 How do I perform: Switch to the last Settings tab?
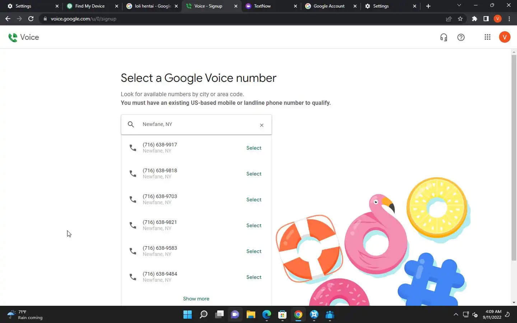[390, 6]
